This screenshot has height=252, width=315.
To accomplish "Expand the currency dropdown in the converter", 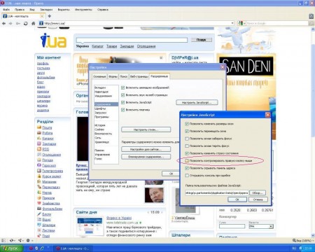I will (x=271, y=226).
